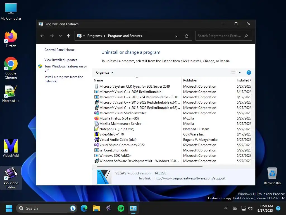Open Google Chrome desktop shortcut
Image resolution: width=286 pixels, height=215 pixels.
point(11,68)
